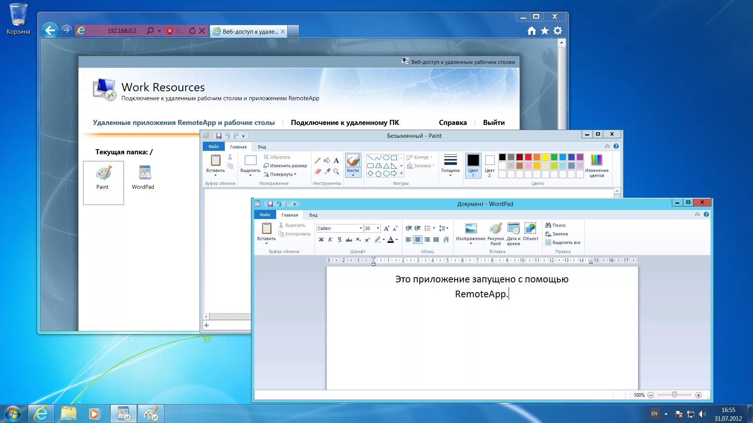This screenshot has height=423, width=753.
Task: Pick the Eraser tool in Paint
Action: [x=318, y=171]
